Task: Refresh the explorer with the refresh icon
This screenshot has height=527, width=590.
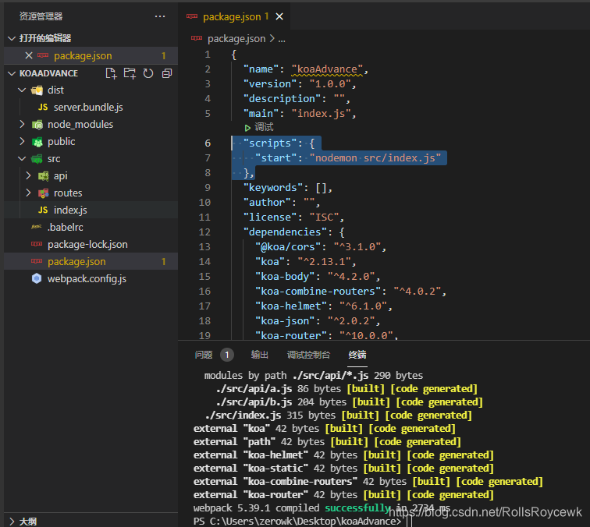Action: click(148, 73)
